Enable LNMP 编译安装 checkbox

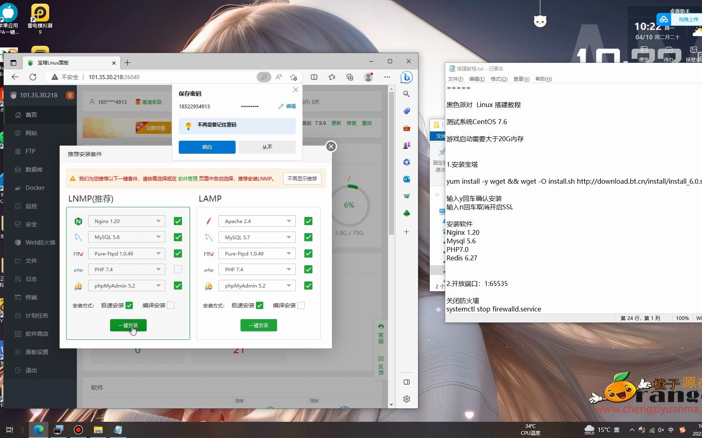point(171,305)
